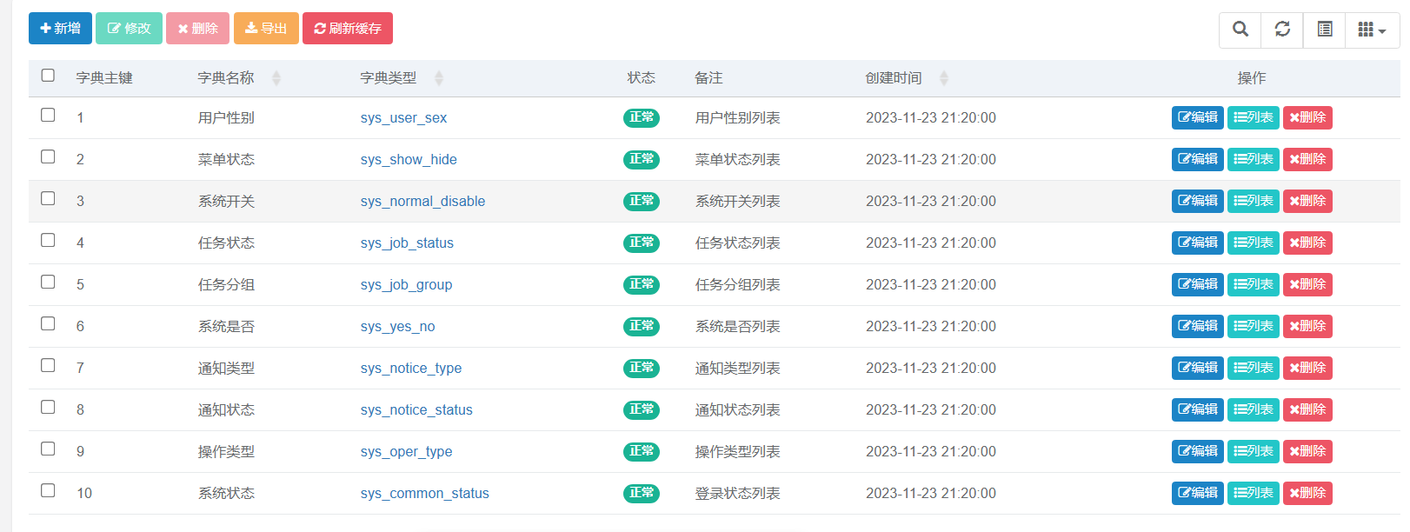Screen dimensions: 1410x532
Task: Edit the 系统状态 row
Action: 1197,493
